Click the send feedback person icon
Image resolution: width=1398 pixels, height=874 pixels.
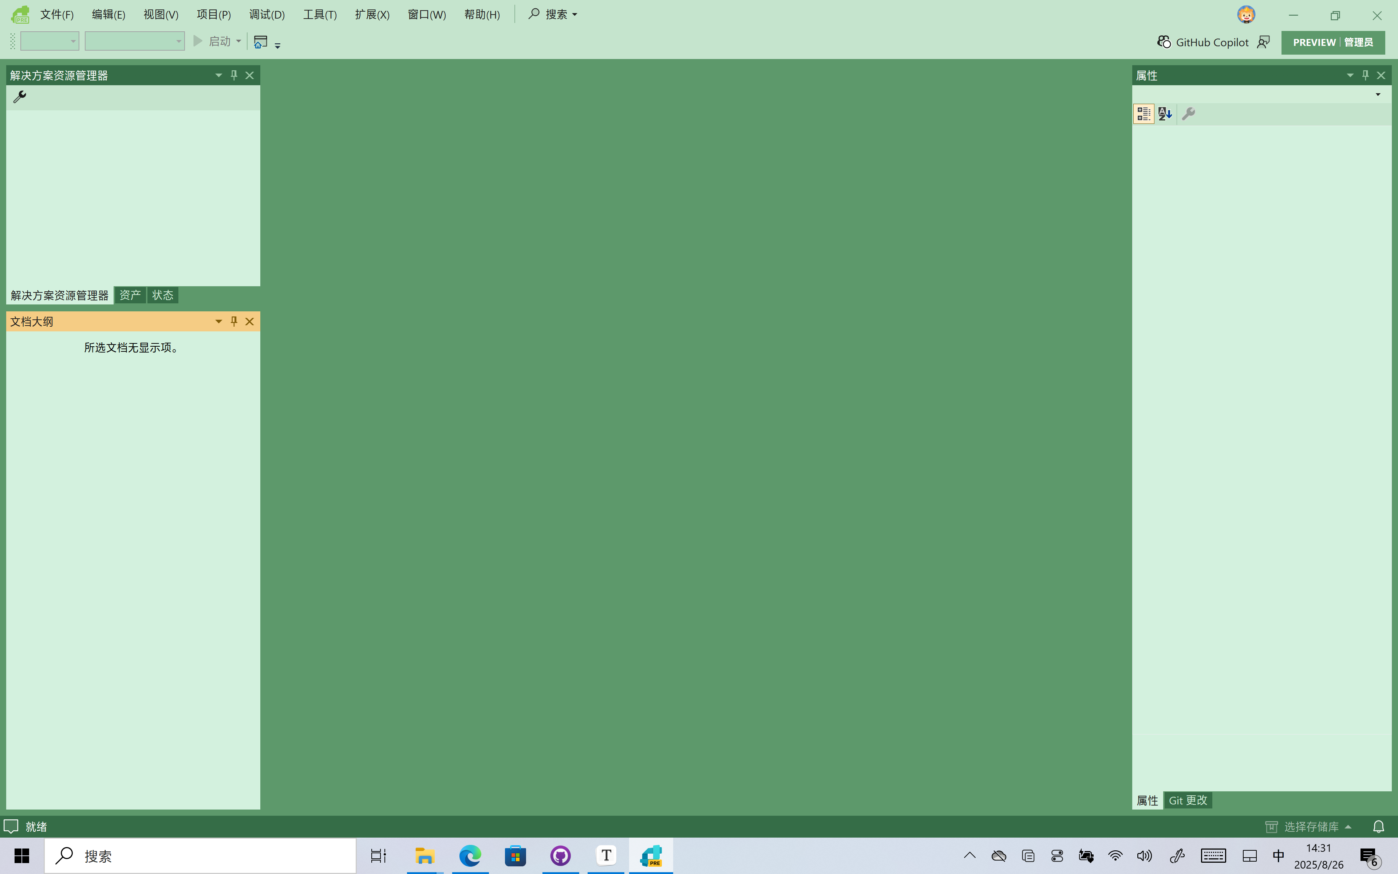(x=1263, y=42)
